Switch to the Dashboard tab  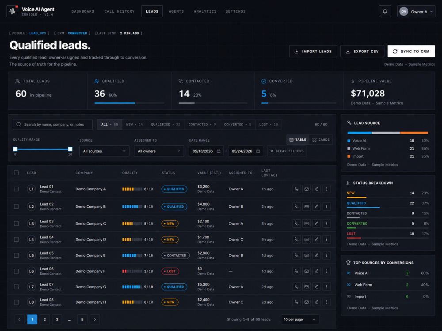click(x=83, y=11)
